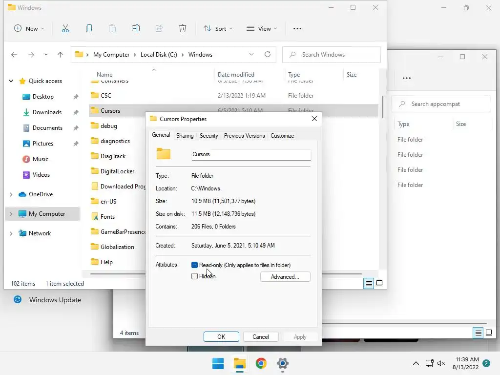Click the Paste clipboard icon
Image resolution: width=500 pixels, height=375 pixels.
point(112,29)
